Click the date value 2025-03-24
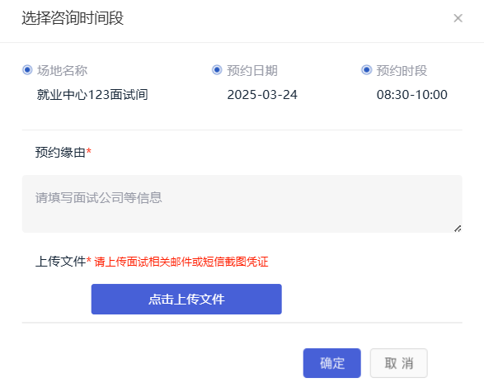The width and height of the screenshot is (484, 392). [x=262, y=95]
